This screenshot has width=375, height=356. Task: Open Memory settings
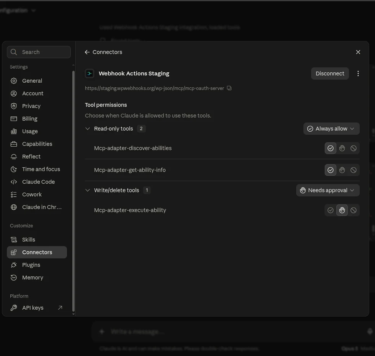pos(37,278)
